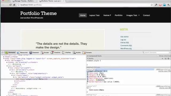Enable the Show inherited checkbox
This screenshot has height=96, width=171.
click(x=158, y=56)
